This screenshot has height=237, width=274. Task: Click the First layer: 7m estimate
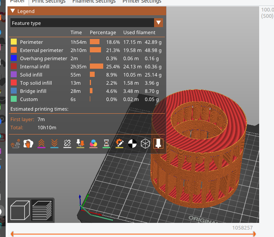pyautogui.click(x=27, y=119)
